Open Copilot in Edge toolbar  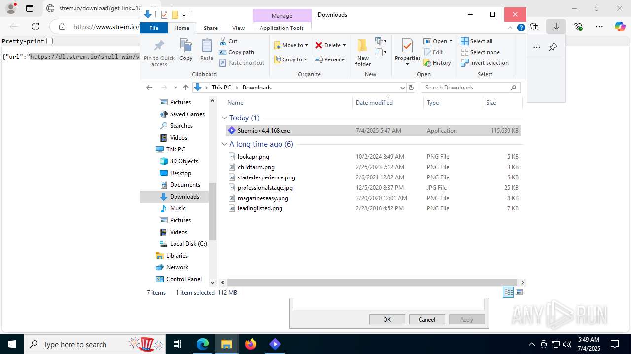click(x=620, y=27)
